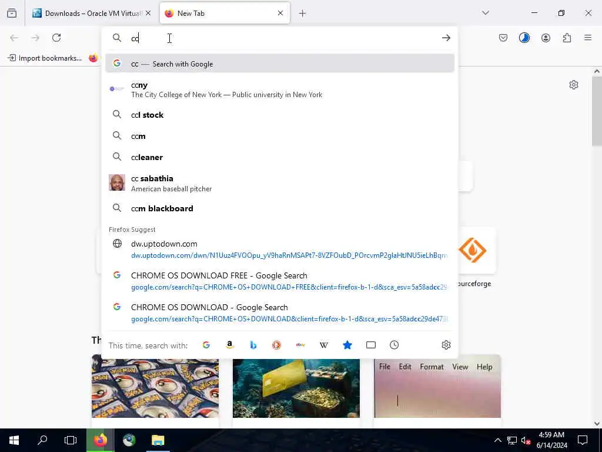Viewport: 602px width, 452px height.
Task: Click the Go arrow in address bar
Action: click(446, 38)
